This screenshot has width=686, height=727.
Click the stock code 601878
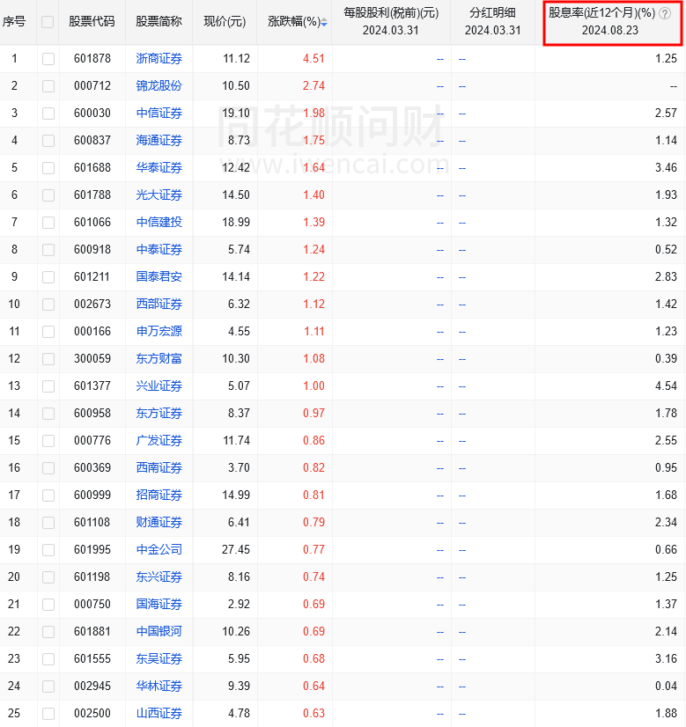click(92, 59)
